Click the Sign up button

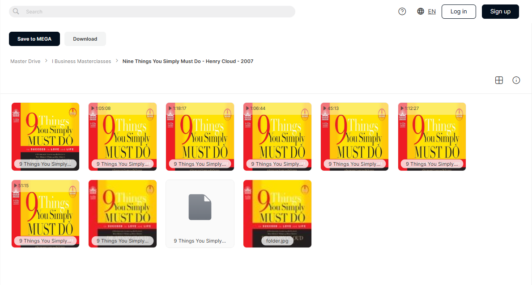coord(500,12)
